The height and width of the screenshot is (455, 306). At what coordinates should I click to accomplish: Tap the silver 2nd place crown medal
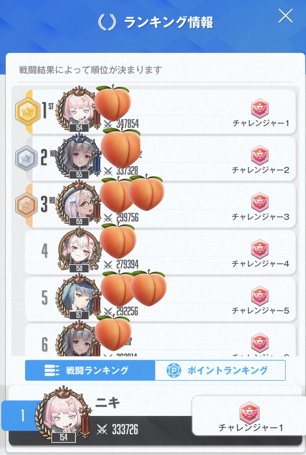point(26,159)
